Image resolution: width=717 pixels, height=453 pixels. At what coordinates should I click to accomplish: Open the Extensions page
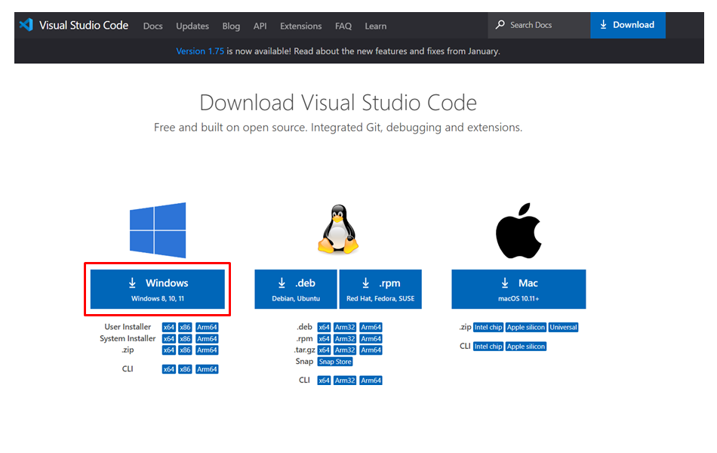pyautogui.click(x=301, y=26)
